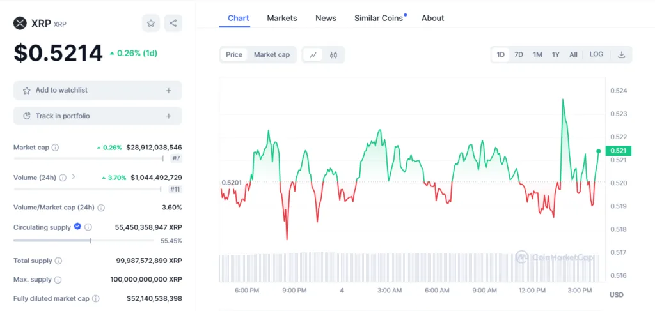The height and width of the screenshot is (311, 655).
Task: Click the 100,000,000,000 XRP value
Action: pyautogui.click(x=146, y=280)
